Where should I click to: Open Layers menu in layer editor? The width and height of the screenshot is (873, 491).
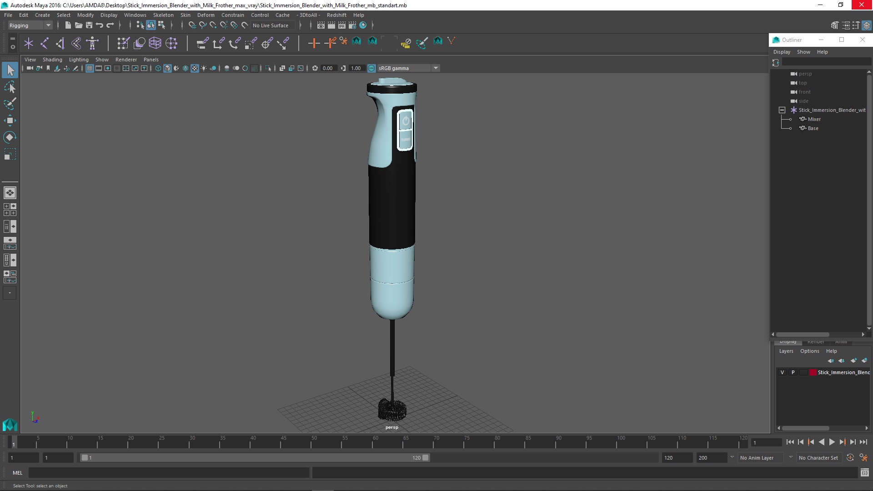pos(786,351)
